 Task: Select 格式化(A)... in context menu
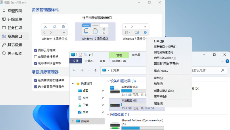(x=161, y=71)
